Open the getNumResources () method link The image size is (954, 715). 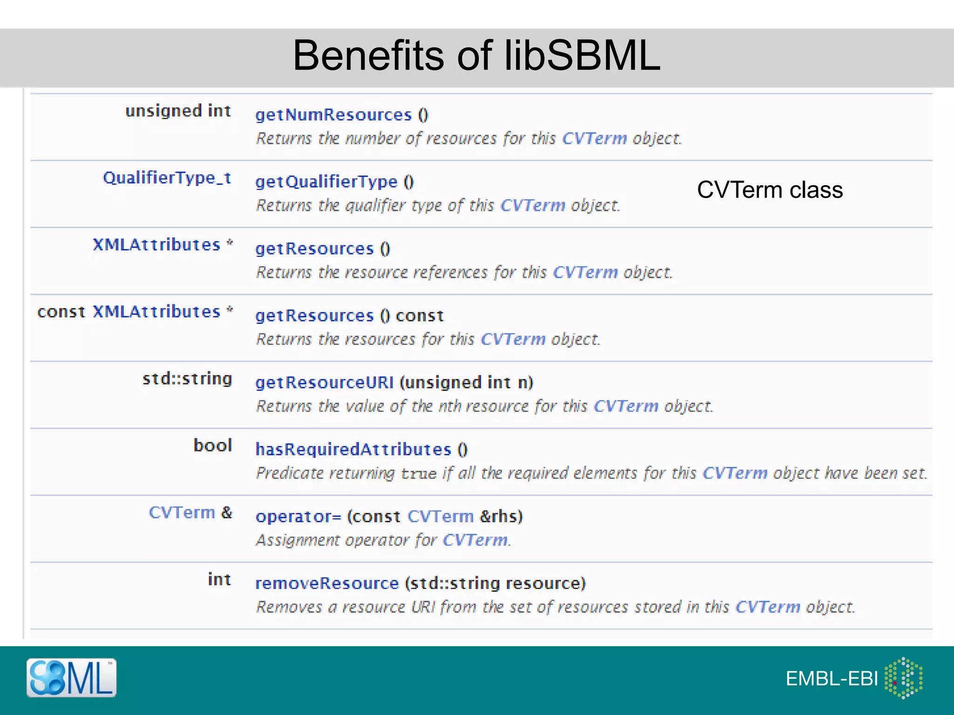tap(334, 115)
